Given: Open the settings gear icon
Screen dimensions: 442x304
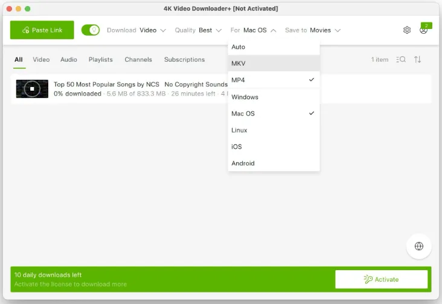Looking at the screenshot, I should coord(407,30).
